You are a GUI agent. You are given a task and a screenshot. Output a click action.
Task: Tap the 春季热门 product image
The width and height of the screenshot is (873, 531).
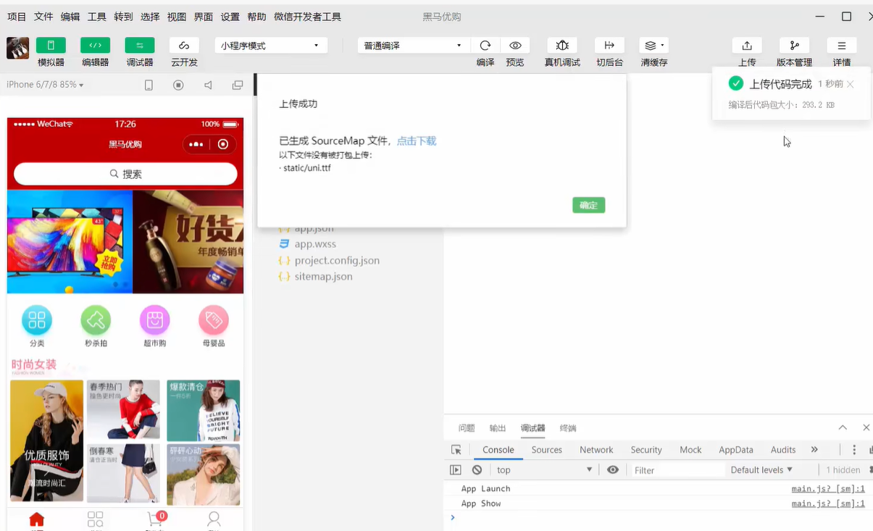tap(123, 410)
